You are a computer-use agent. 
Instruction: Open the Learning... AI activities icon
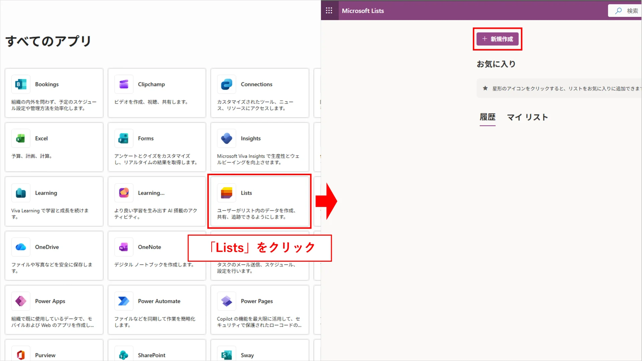(x=124, y=193)
